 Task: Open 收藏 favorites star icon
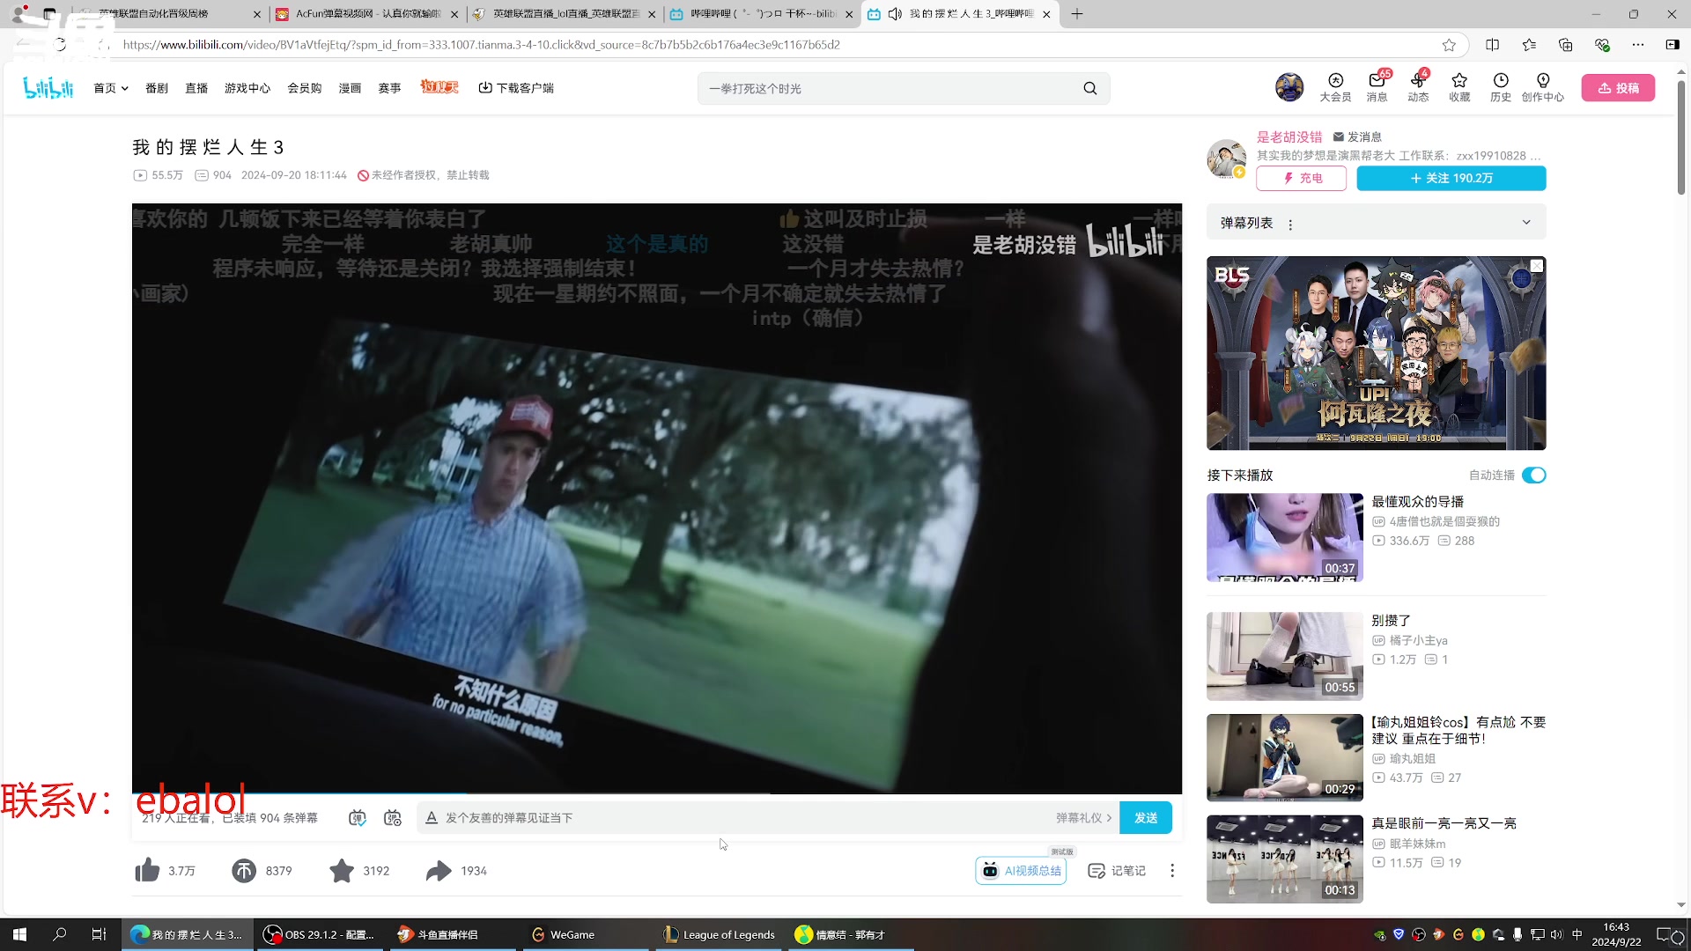click(x=1459, y=87)
